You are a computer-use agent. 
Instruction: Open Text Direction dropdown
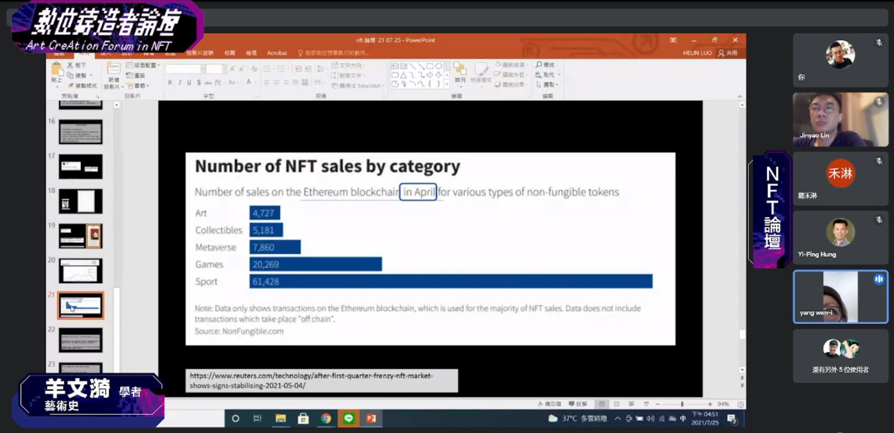point(348,65)
